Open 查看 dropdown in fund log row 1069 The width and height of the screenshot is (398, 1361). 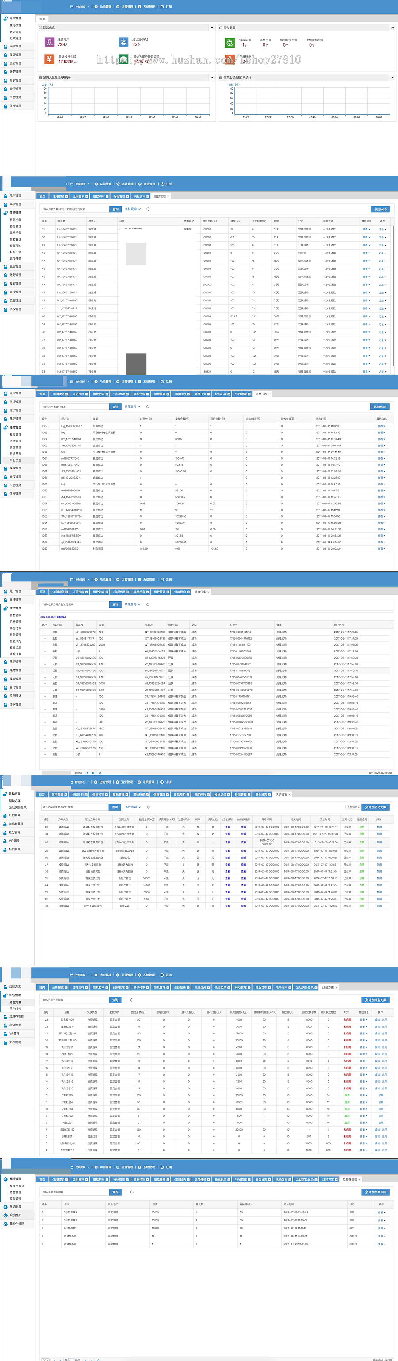[x=381, y=426]
